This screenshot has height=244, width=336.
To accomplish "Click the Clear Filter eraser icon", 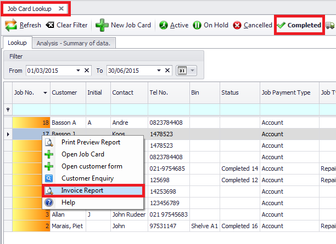I will click(50, 25).
